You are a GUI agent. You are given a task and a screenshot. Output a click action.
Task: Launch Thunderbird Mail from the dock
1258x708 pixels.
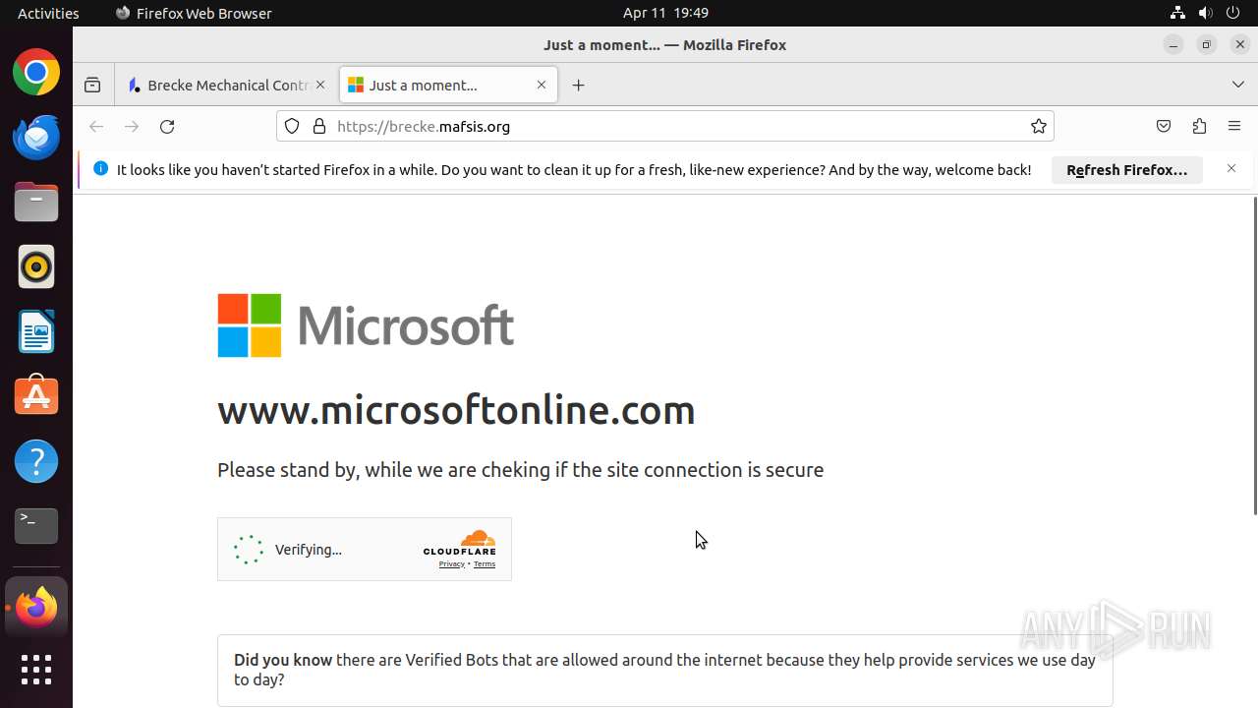click(x=36, y=138)
